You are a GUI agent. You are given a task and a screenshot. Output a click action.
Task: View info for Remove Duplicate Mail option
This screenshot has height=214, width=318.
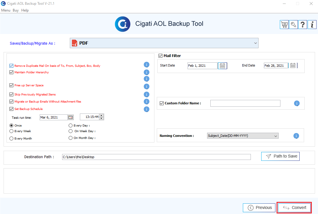(x=146, y=65)
